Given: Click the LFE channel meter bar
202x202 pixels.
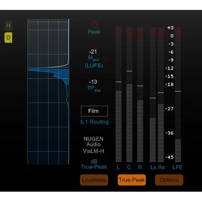Looking at the screenshot, I should click(178, 94).
